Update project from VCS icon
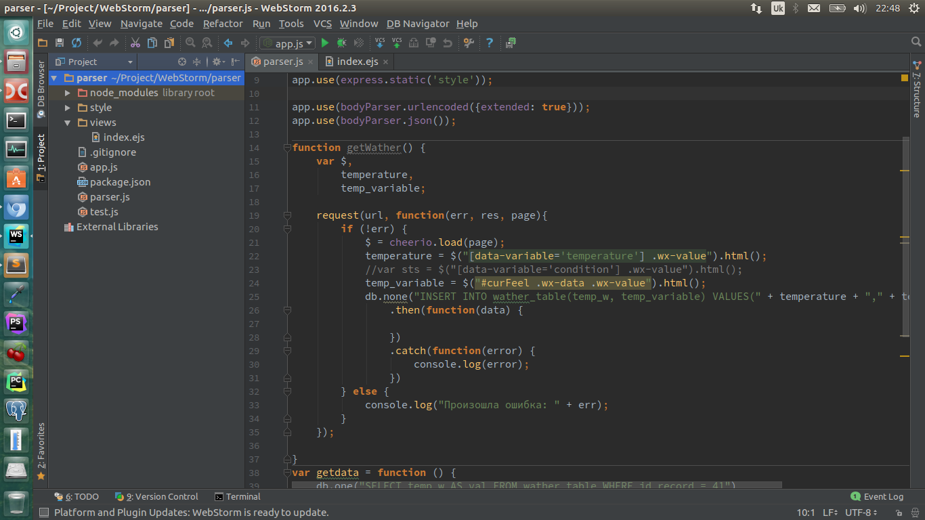 (x=380, y=43)
